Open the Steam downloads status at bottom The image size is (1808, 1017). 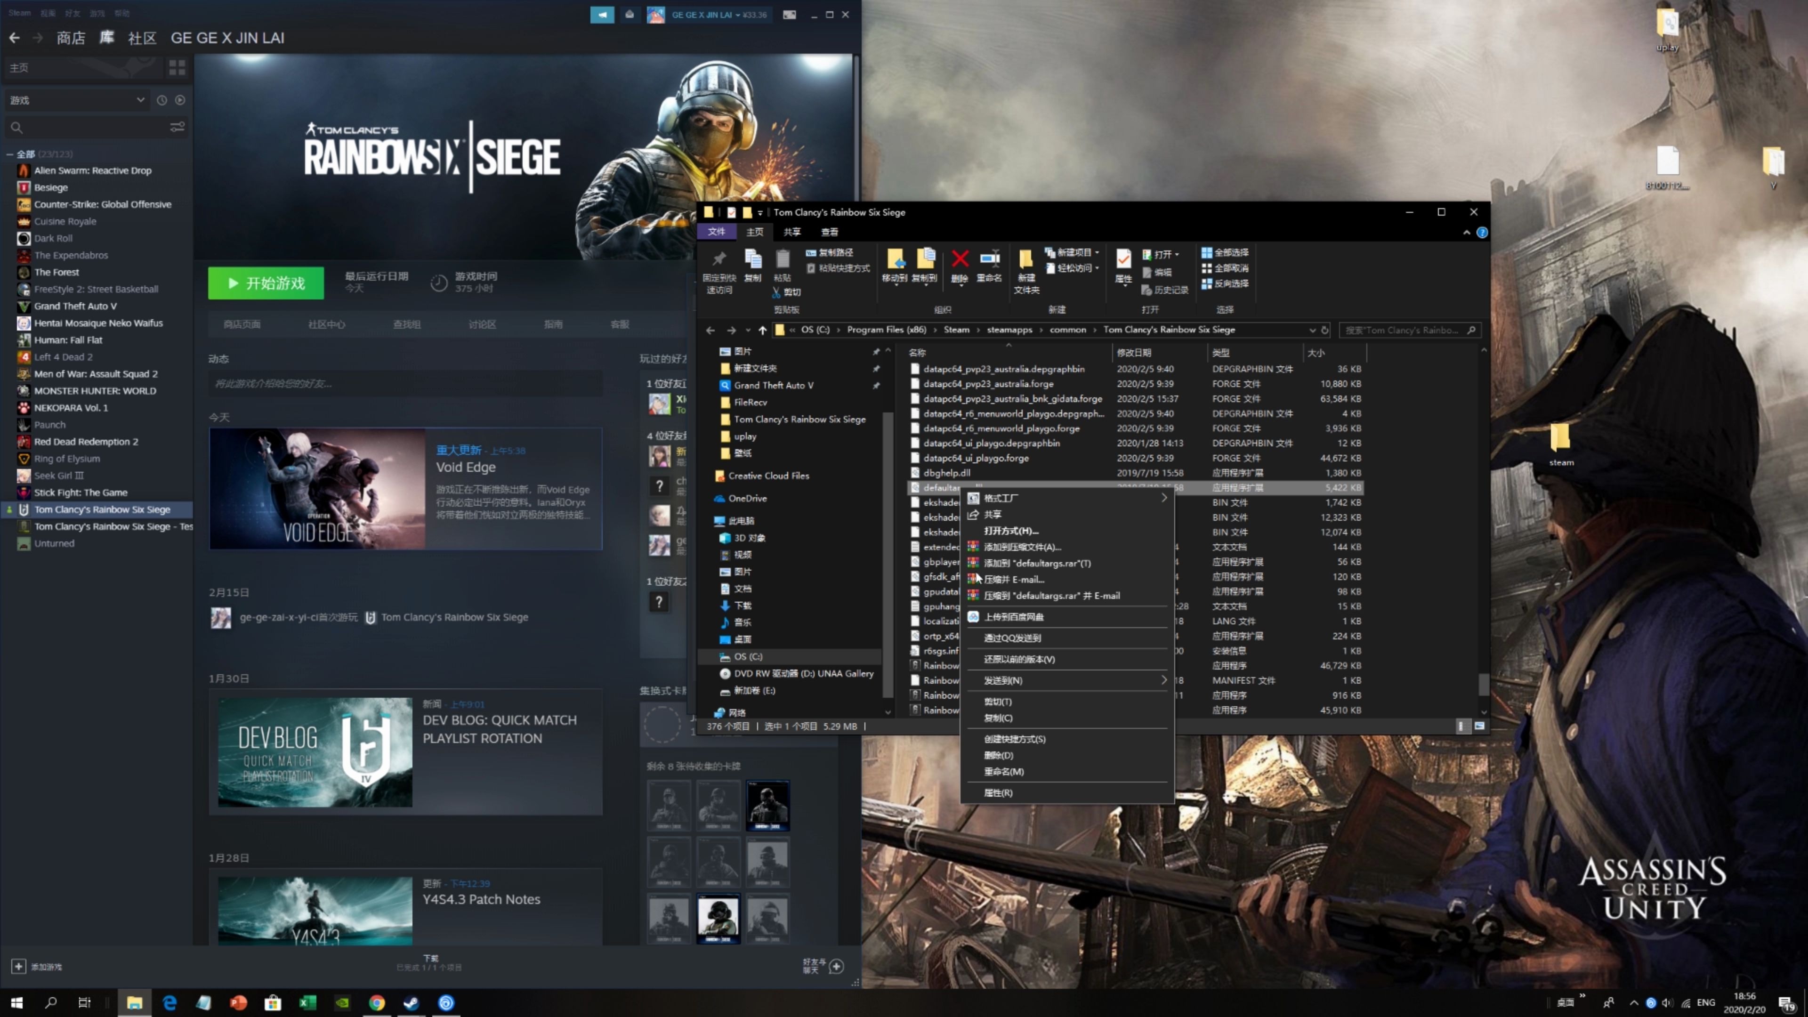pyautogui.click(x=429, y=962)
